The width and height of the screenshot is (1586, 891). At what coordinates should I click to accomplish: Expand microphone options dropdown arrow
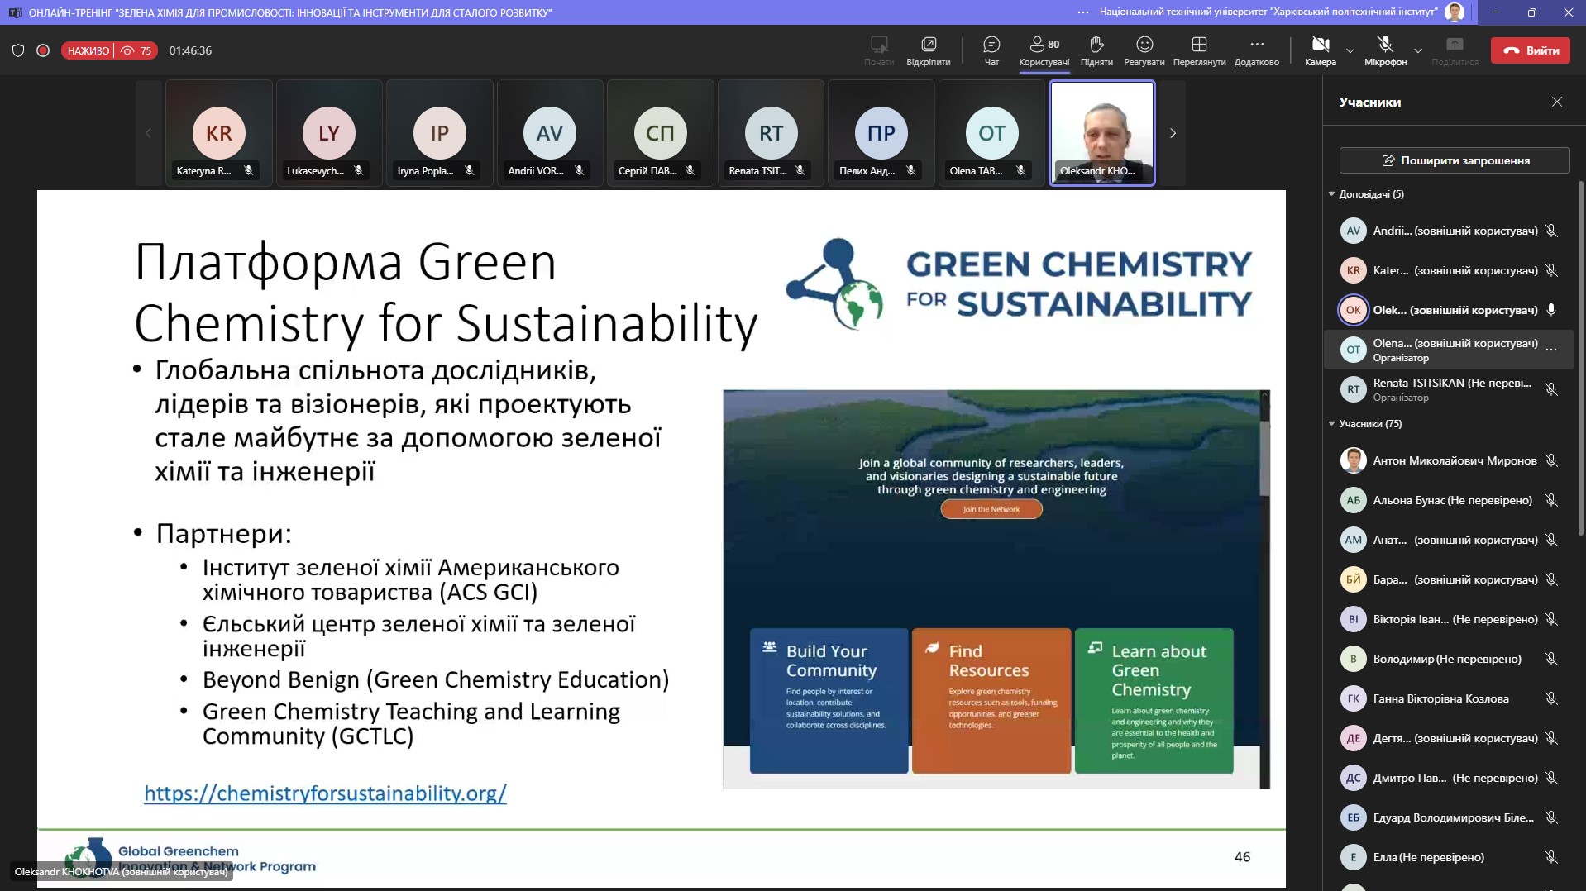(1417, 51)
